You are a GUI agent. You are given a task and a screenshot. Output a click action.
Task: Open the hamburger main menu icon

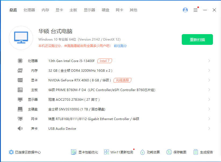[x=195, y=10]
